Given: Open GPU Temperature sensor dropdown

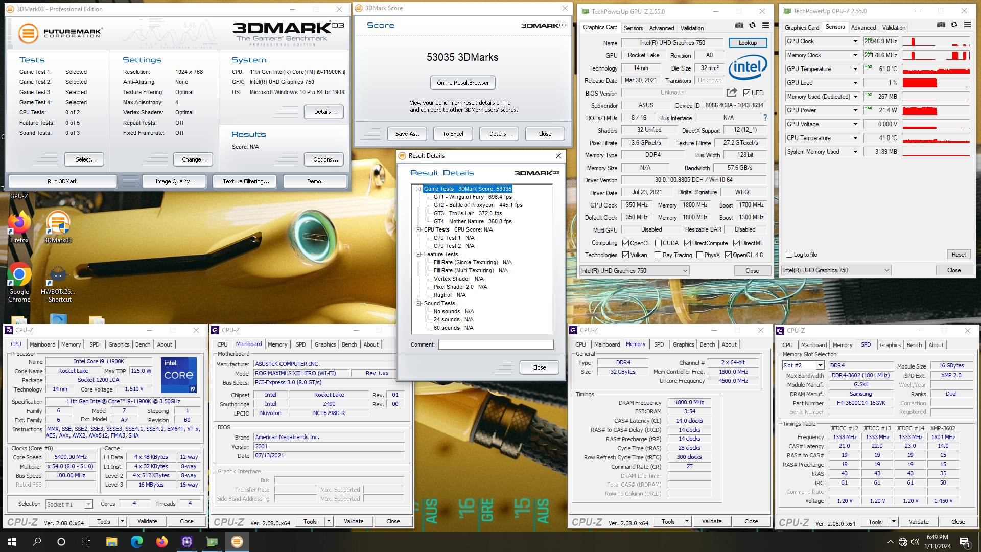Looking at the screenshot, I should click(855, 69).
